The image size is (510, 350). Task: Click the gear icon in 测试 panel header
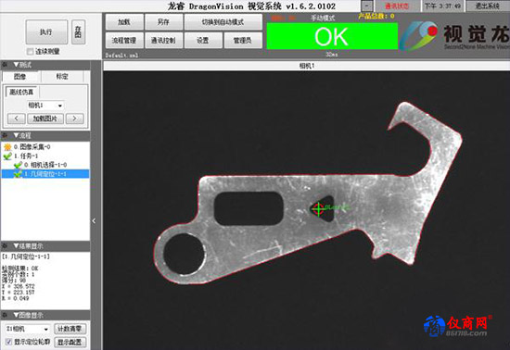point(5,65)
